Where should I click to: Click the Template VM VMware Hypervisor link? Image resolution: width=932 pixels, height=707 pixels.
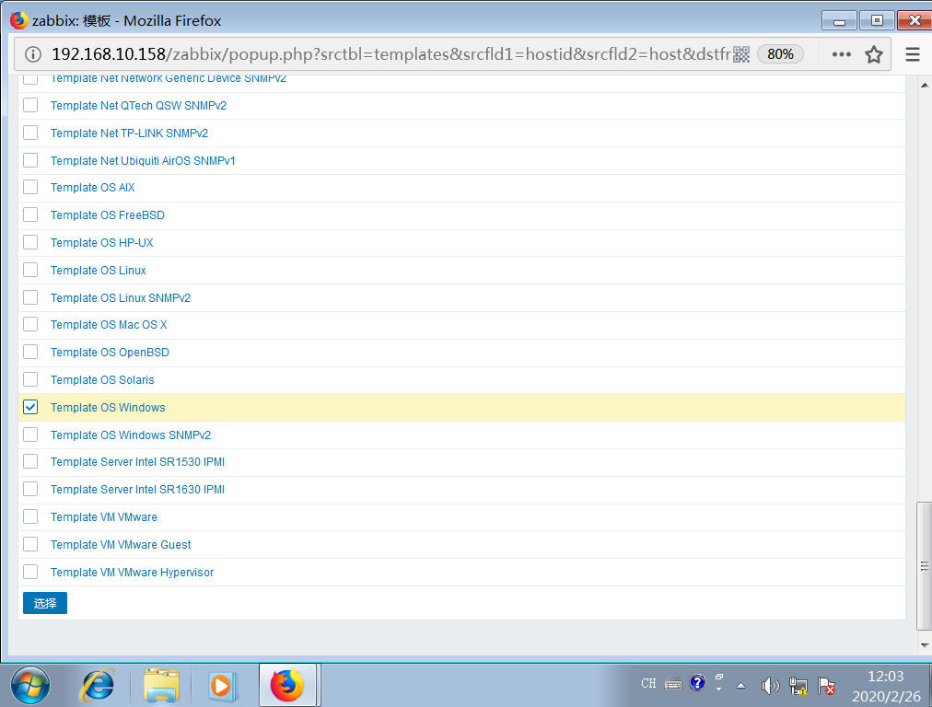click(x=132, y=573)
